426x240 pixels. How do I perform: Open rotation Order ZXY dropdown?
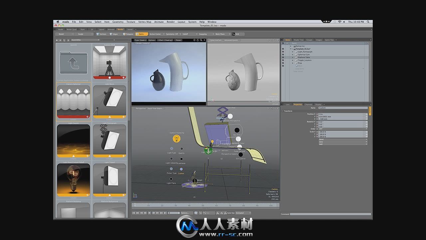point(343,129)
